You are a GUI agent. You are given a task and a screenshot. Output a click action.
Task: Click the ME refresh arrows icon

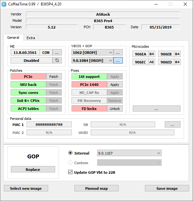(57, 60)
